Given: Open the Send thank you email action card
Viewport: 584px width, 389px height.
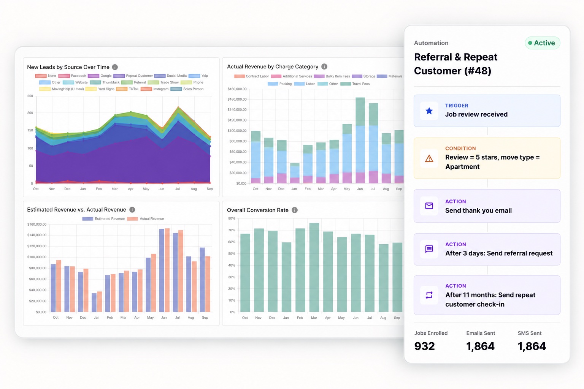Looking at the screenshot, I should 487,206.
